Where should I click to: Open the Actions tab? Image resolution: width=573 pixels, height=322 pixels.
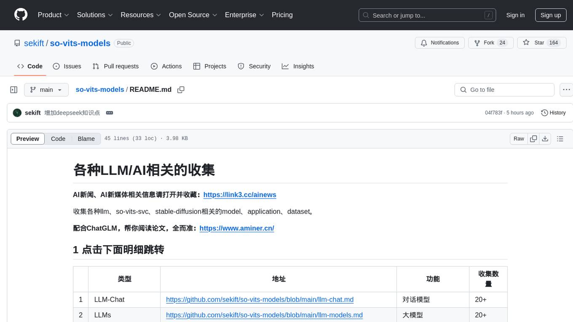[166, 66]
